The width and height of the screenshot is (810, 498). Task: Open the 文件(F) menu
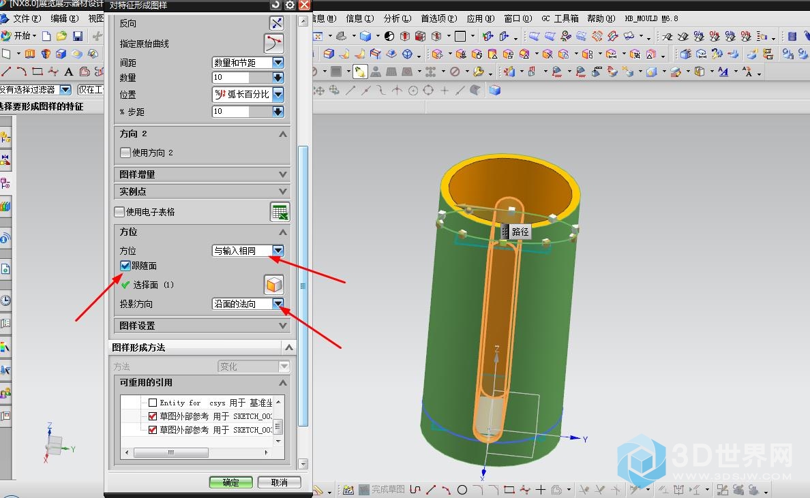27,18
